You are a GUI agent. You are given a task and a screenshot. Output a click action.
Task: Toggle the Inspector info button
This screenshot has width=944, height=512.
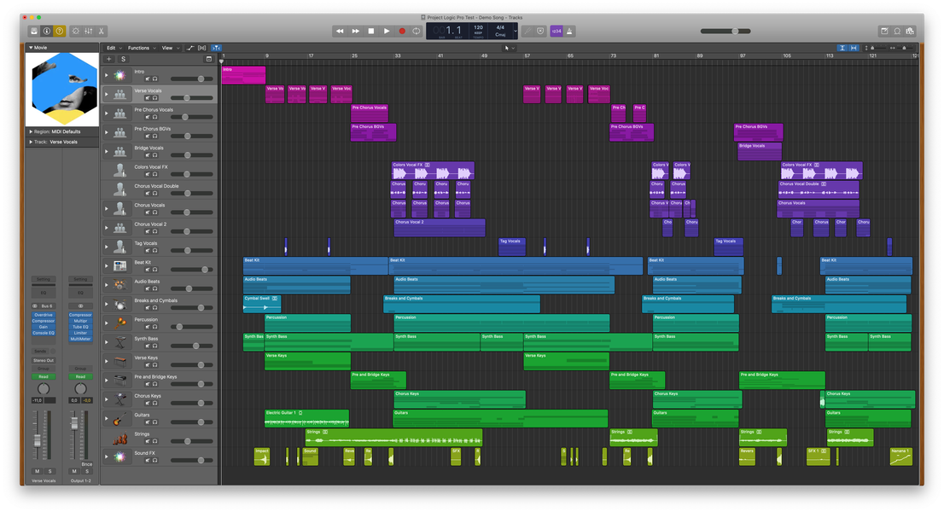click(x=46, y=31)
